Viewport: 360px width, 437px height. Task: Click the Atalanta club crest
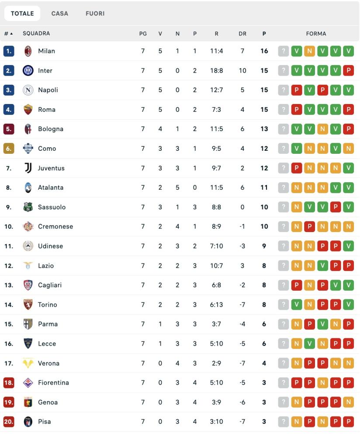pos(28,187)
